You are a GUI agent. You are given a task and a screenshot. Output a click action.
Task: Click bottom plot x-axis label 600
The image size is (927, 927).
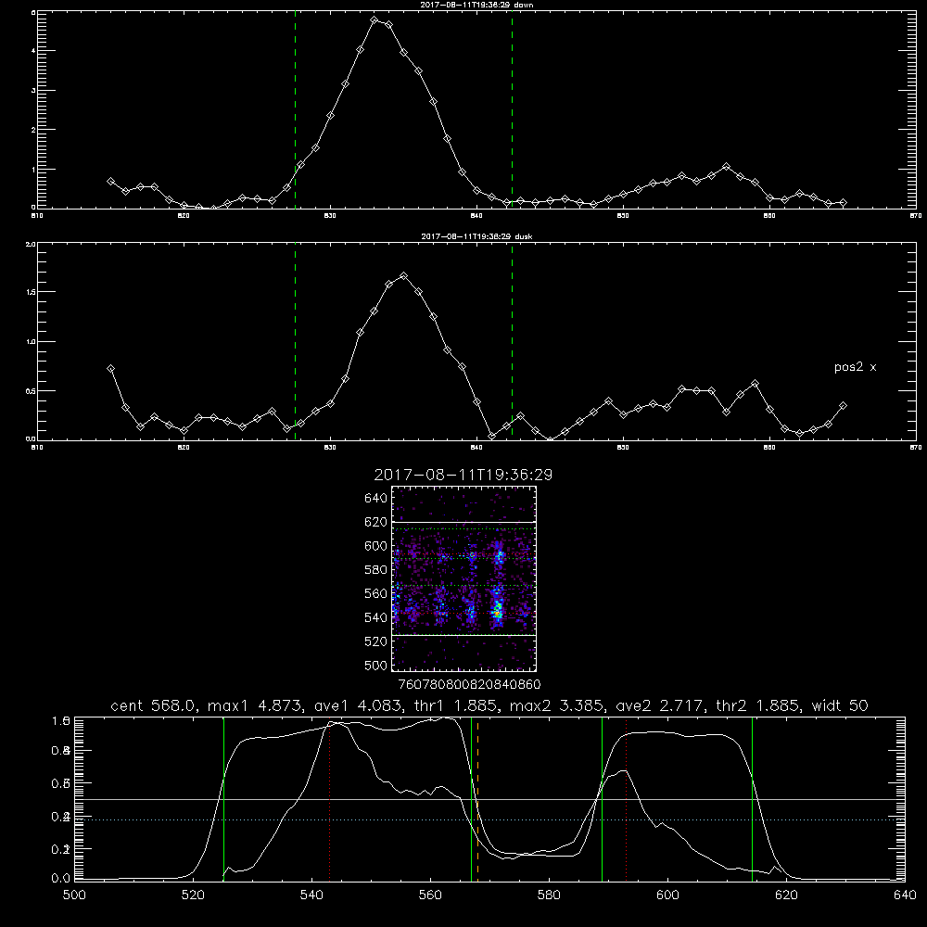667,895
